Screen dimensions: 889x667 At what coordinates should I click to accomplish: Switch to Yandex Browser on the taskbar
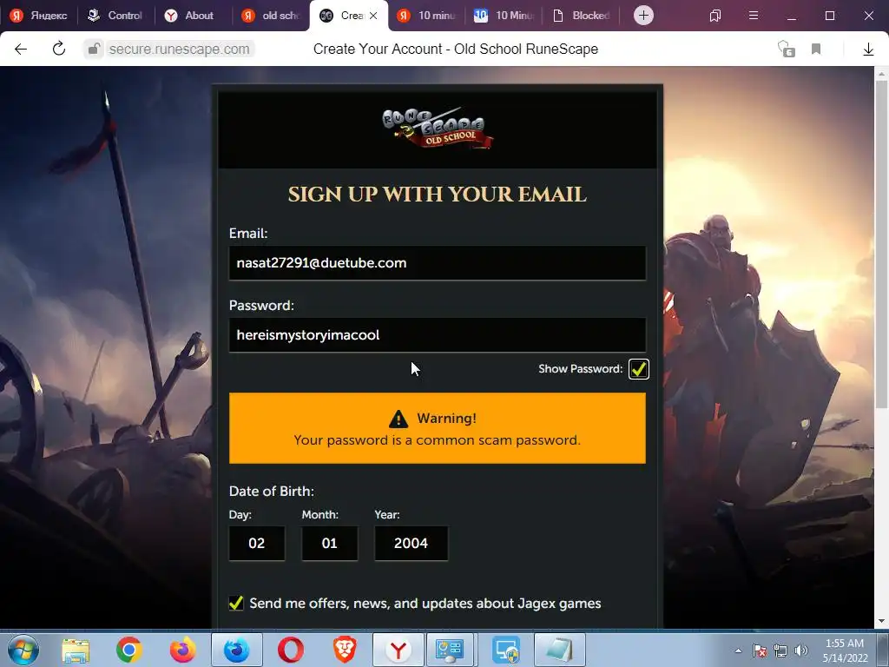tap(398, 650)
